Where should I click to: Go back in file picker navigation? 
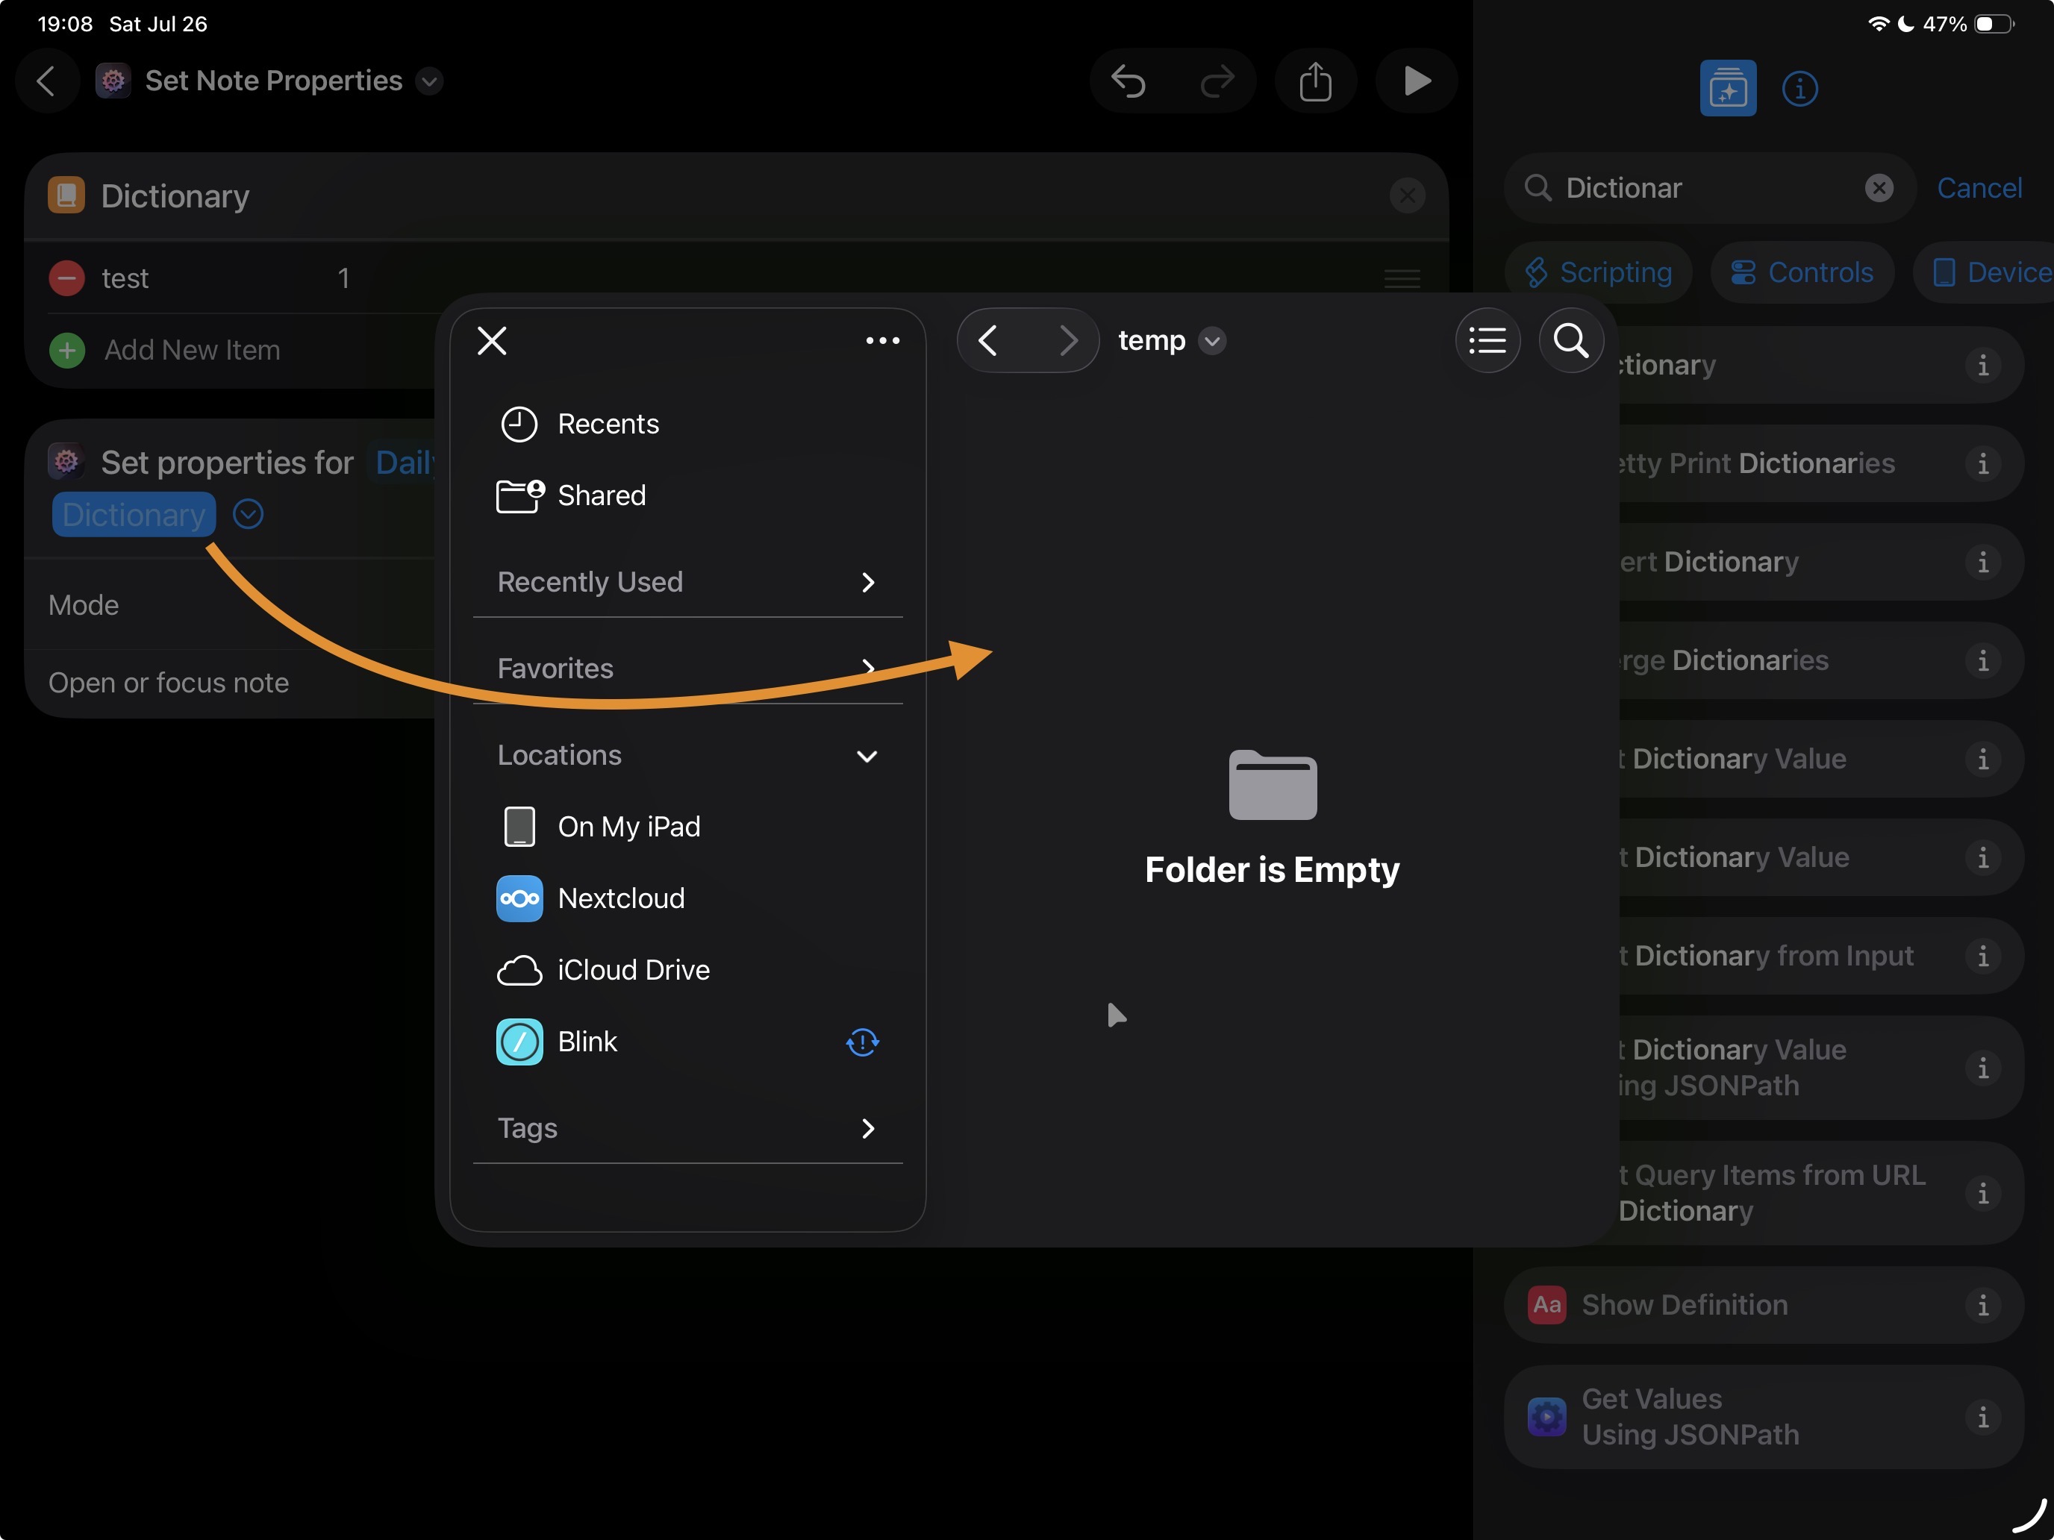989,341
